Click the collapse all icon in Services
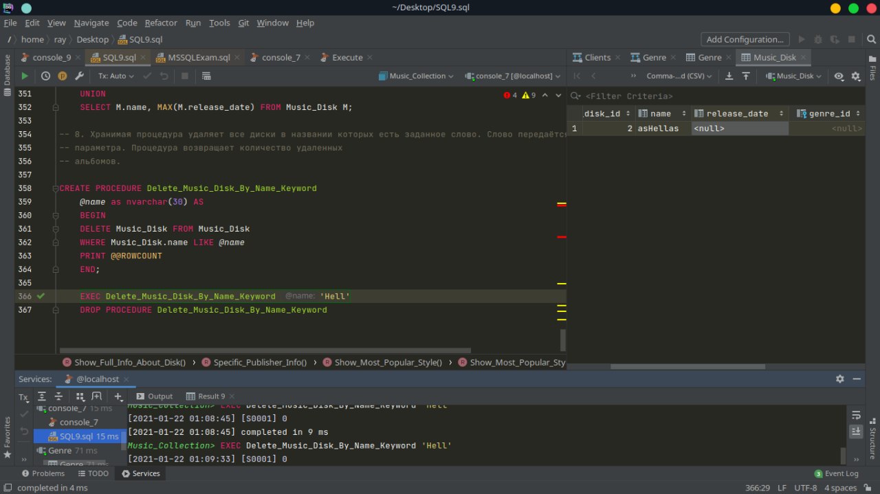This screenshot has width=880, height=494. pyautogui.click(x=58, y=396)
